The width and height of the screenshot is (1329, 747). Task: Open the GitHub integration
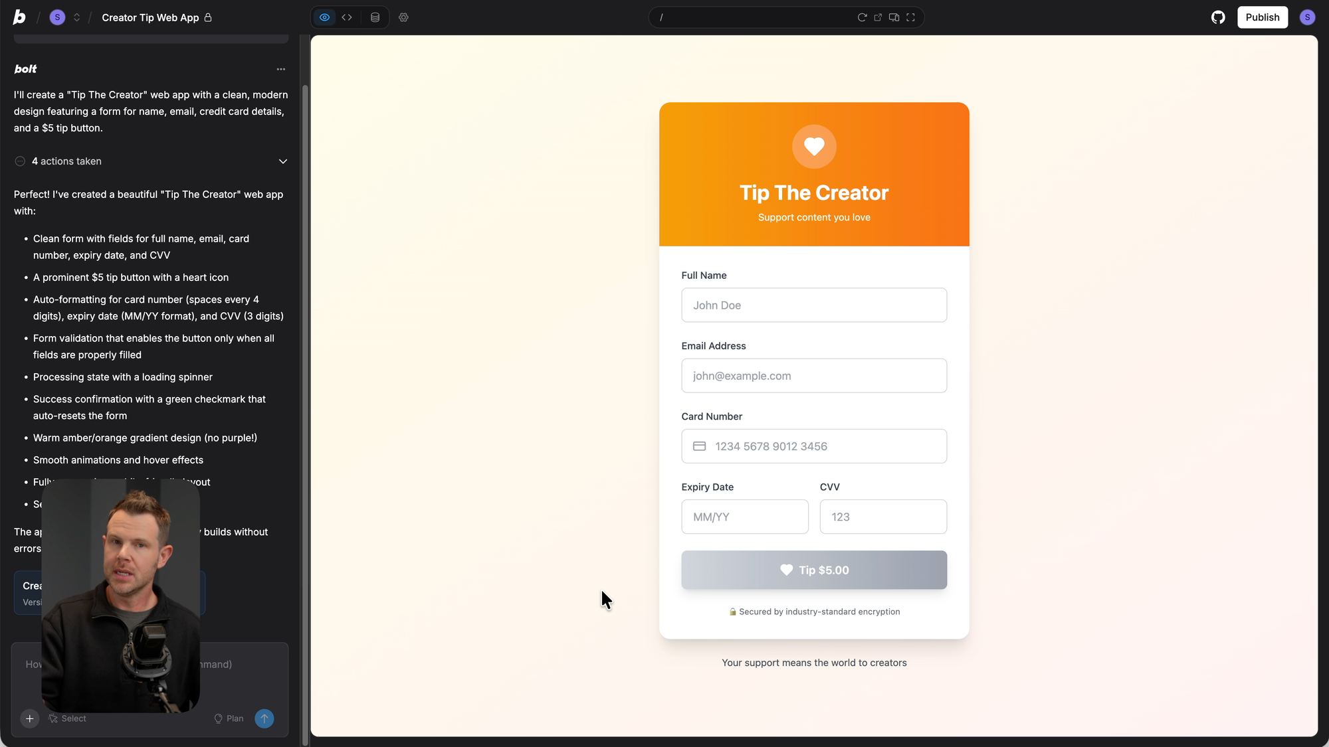coord(1217,17)
